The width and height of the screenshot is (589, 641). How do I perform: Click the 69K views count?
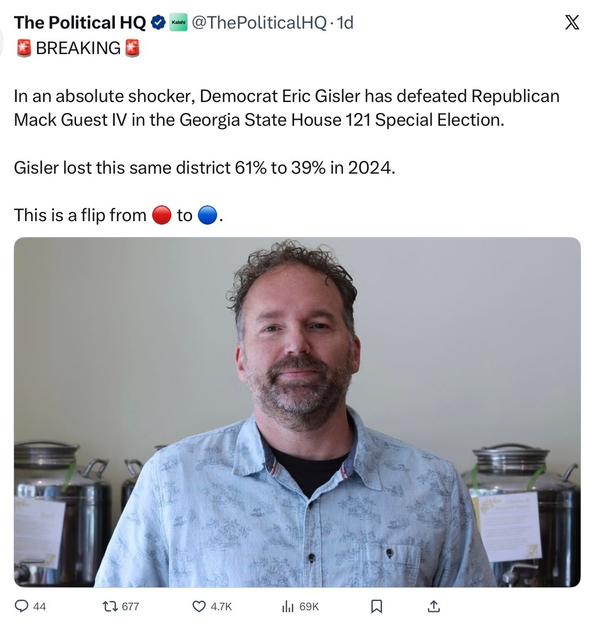click(x=310, y=606)
